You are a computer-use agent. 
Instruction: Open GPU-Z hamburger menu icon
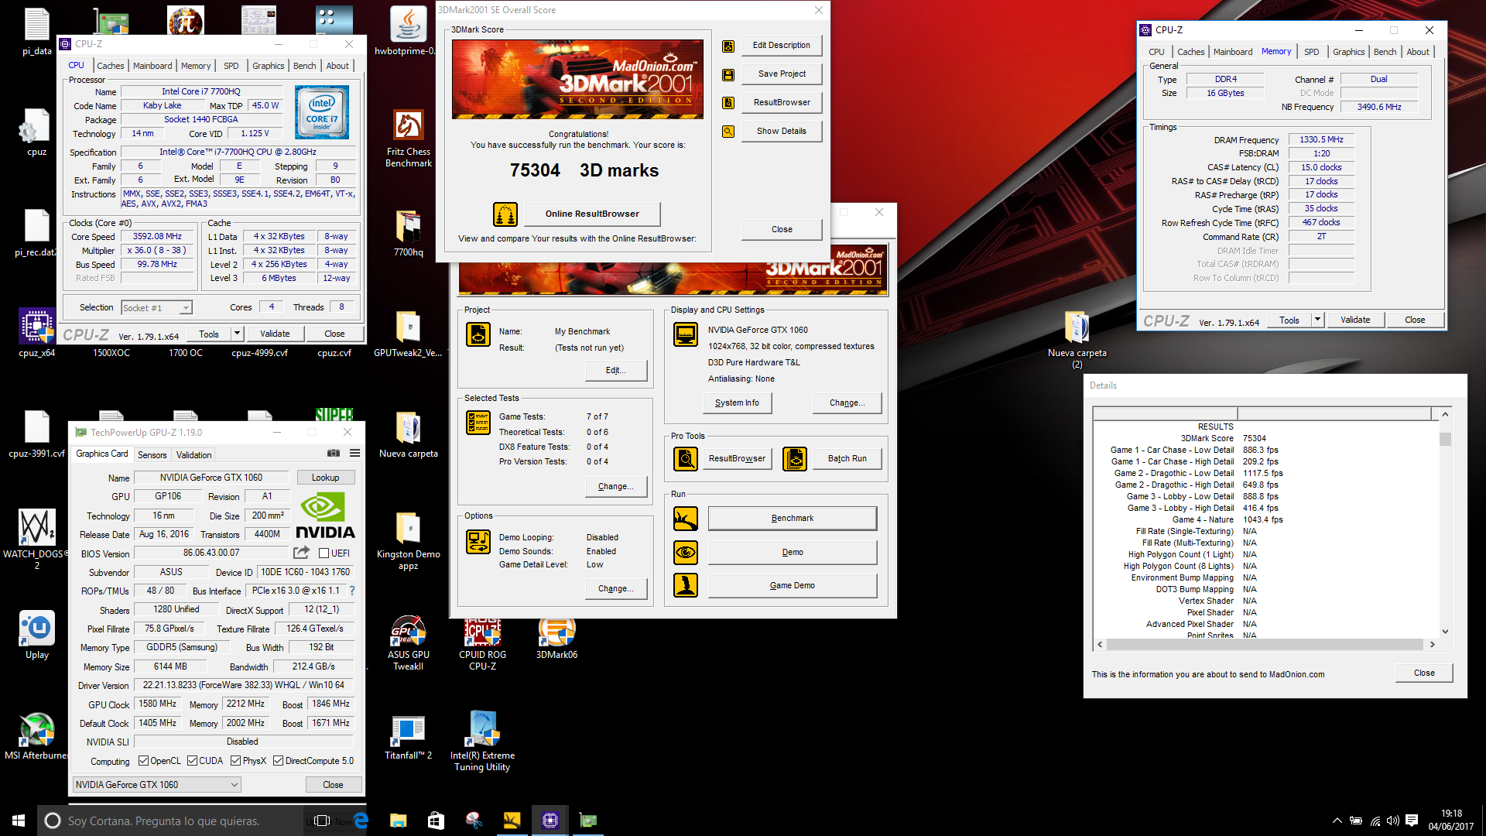tap(354, 454)
